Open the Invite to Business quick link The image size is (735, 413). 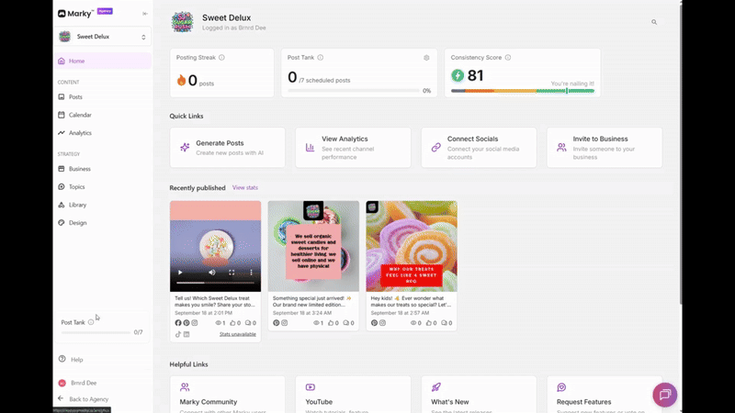(x=605, y=148)
